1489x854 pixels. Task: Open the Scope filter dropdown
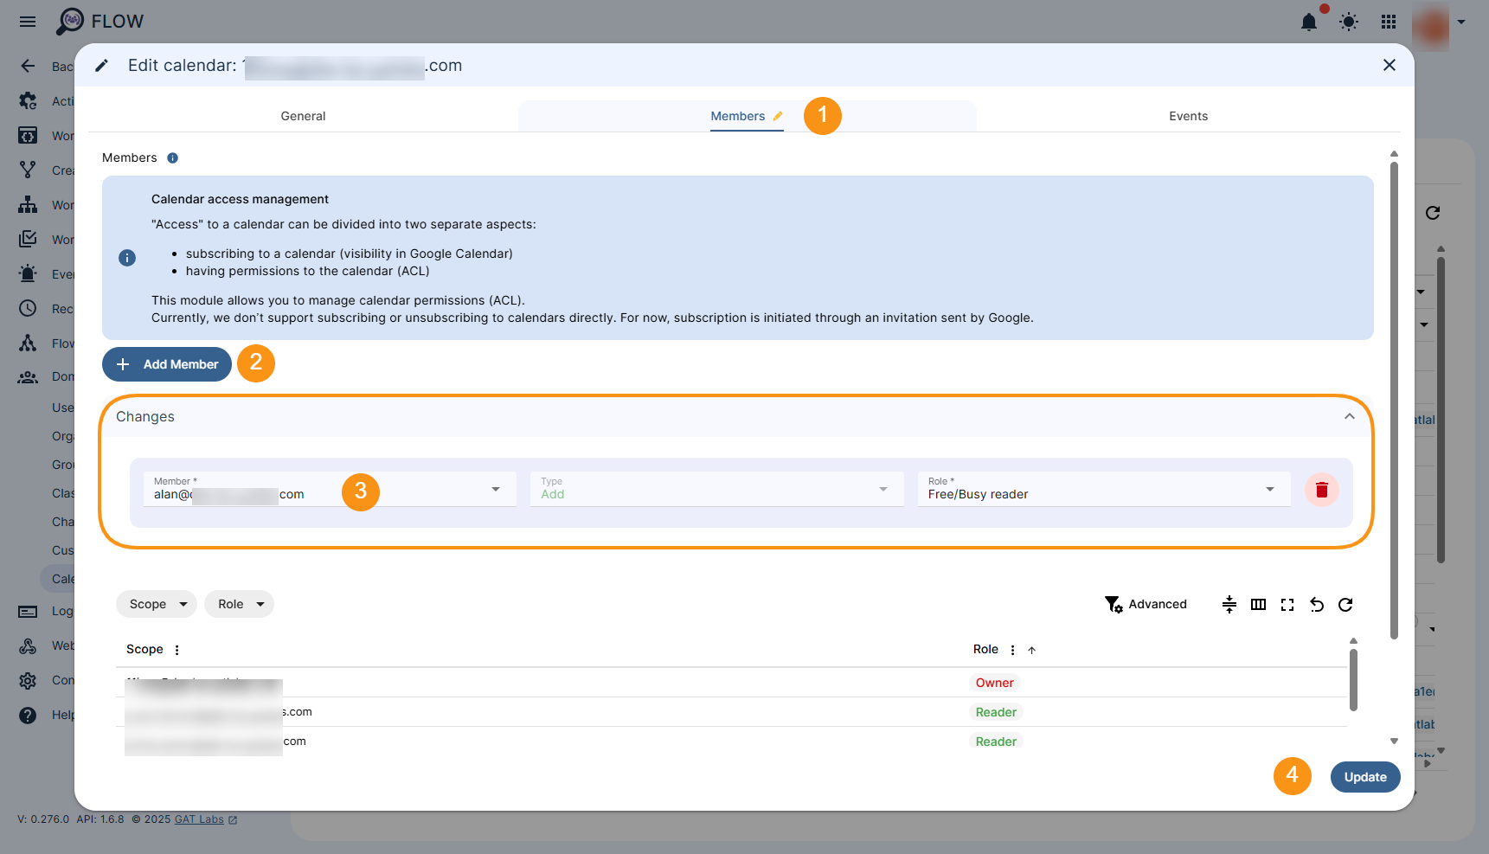(x=156, y=604)
